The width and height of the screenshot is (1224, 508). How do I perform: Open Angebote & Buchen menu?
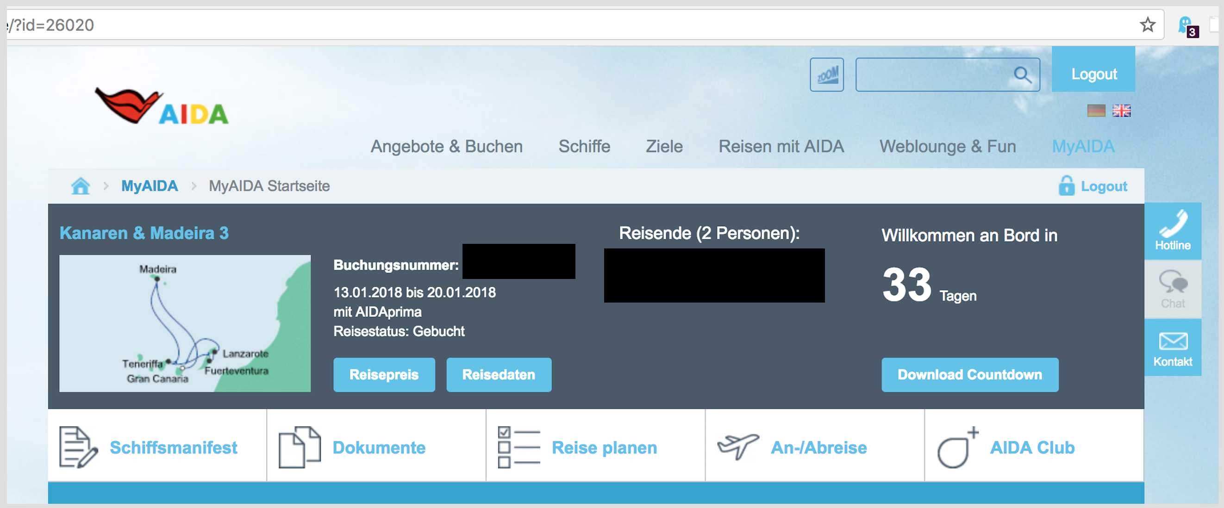click(x=446, y=146)
